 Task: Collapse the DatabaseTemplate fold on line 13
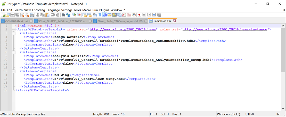(13, 71)
